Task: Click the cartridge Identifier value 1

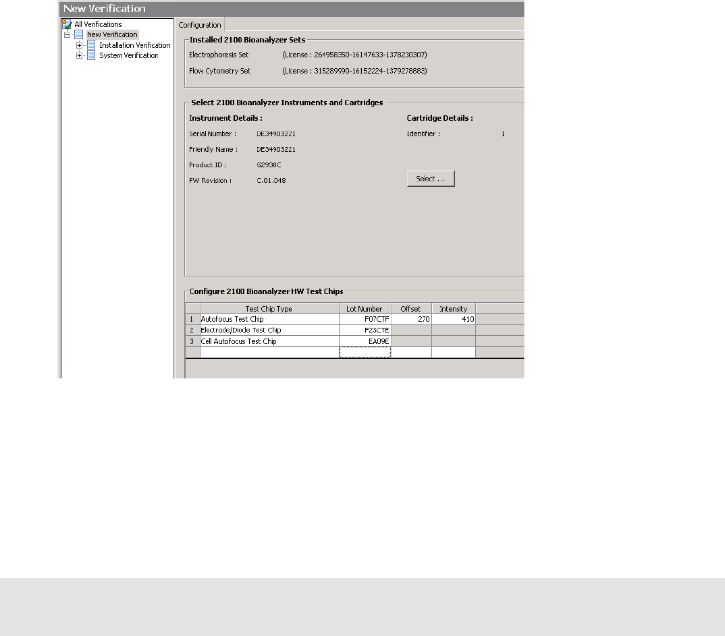Action: (503, 134)
